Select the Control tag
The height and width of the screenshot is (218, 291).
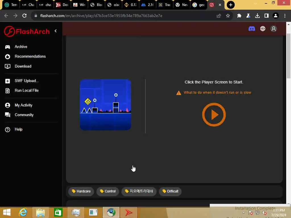click(x=108, y=191)
